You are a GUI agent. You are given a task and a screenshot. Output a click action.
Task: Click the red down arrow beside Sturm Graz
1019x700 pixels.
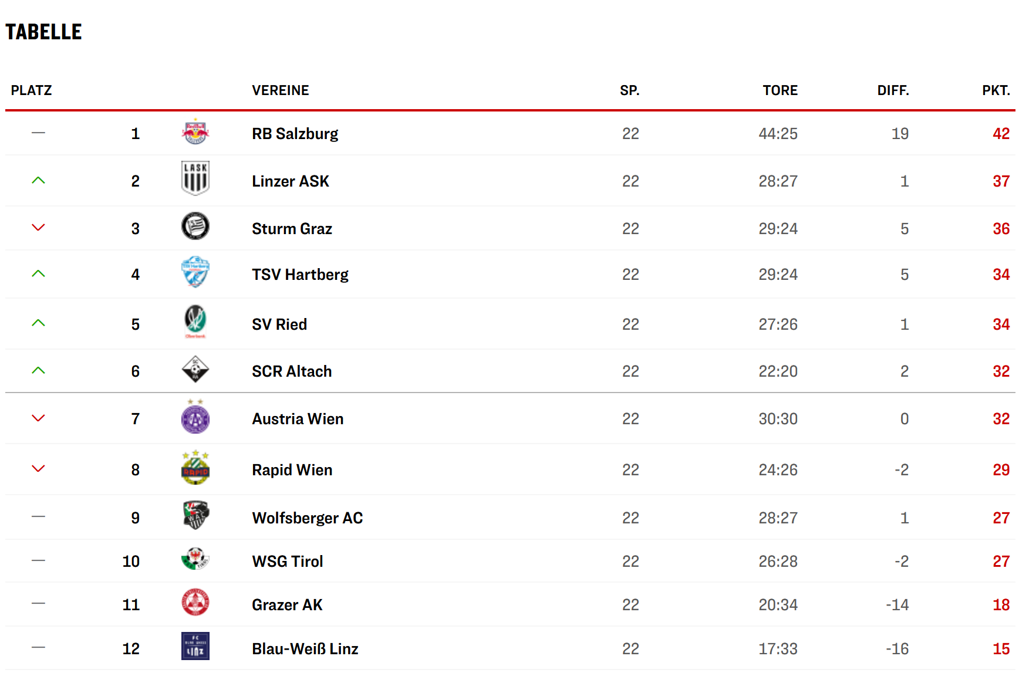38,228
